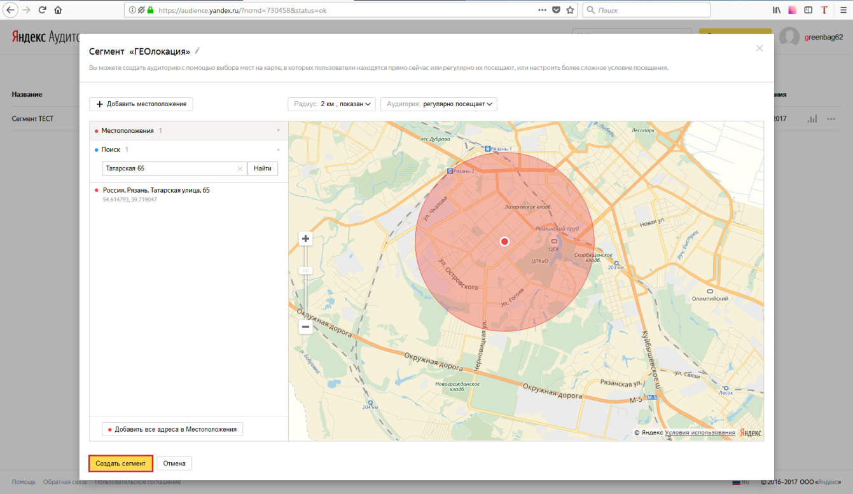This screenshot has width=853, height=494.
Task: Bookmark this page with the star icon
Action: coord(570,10)
